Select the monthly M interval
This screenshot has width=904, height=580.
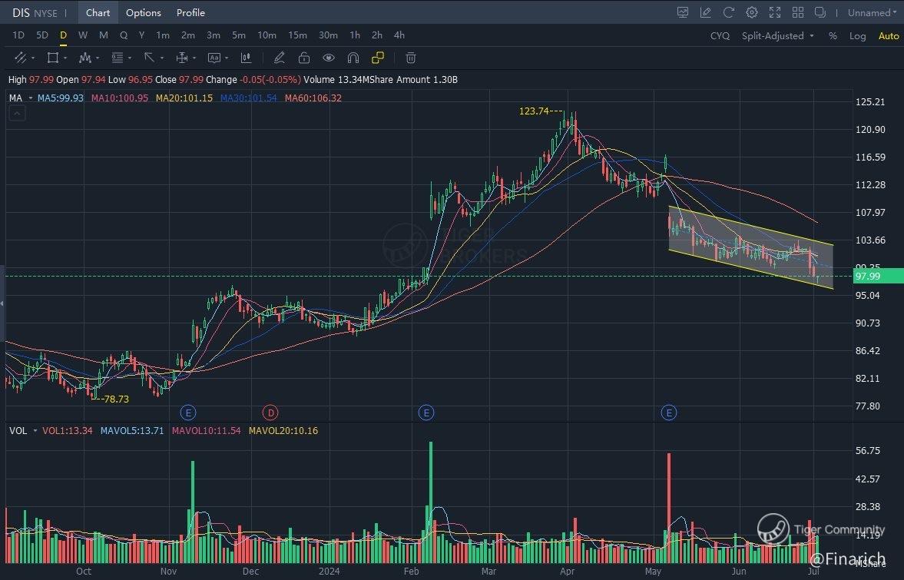pos(104,35)
